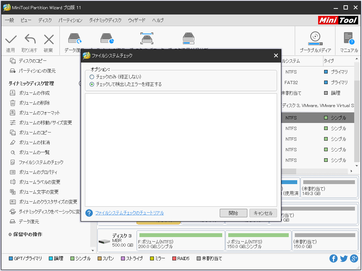
Task: Select 'チェックのみ (修正しない)' radio option
Action: [92, 77]
